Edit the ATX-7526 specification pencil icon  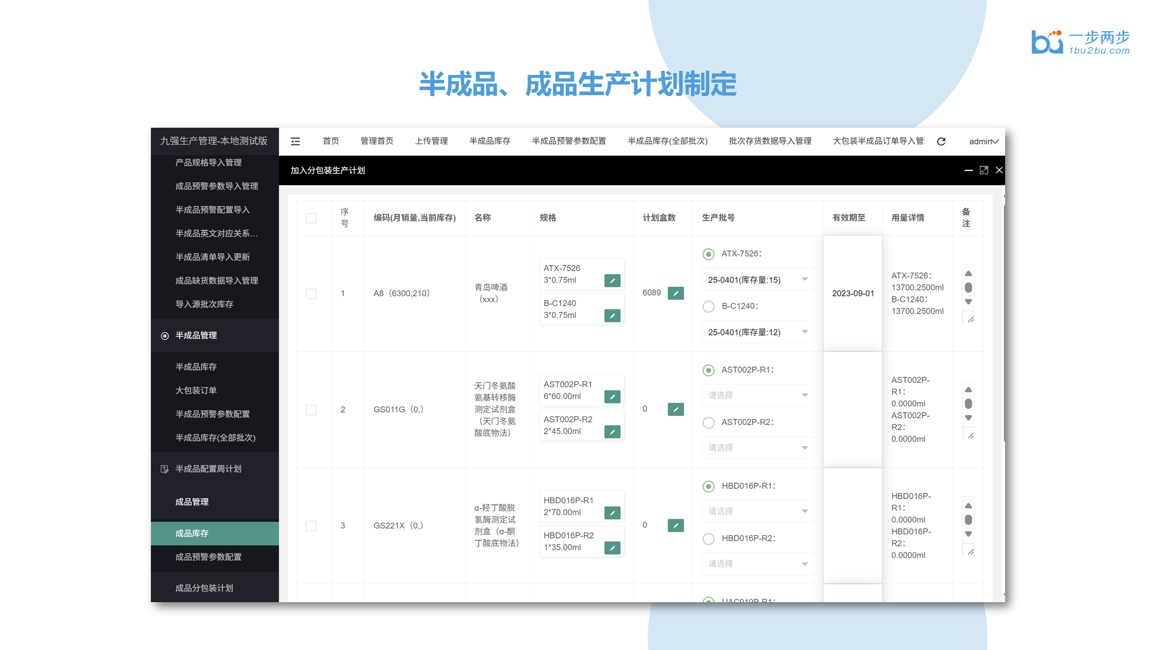(x=612, y=281)
